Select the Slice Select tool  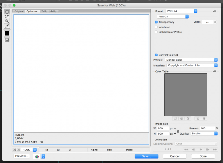pyautogui.click(x=7, y=16)
